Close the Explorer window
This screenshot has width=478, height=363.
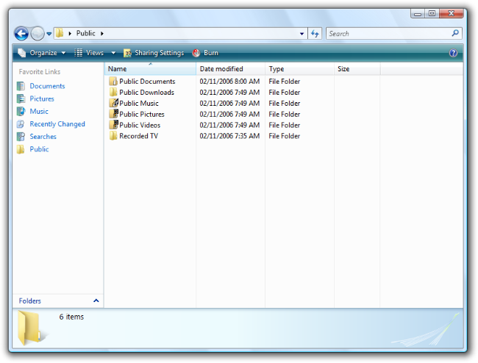click(x=452, y=13)
